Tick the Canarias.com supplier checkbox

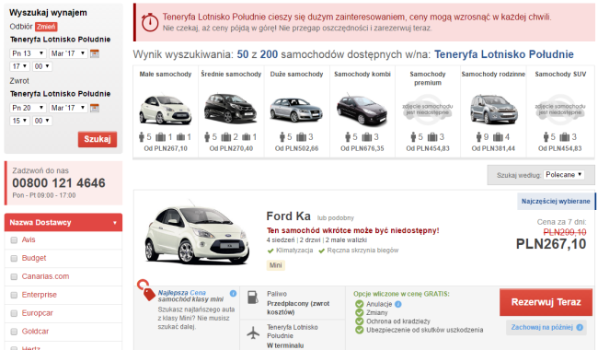click(x=14, y=276)
